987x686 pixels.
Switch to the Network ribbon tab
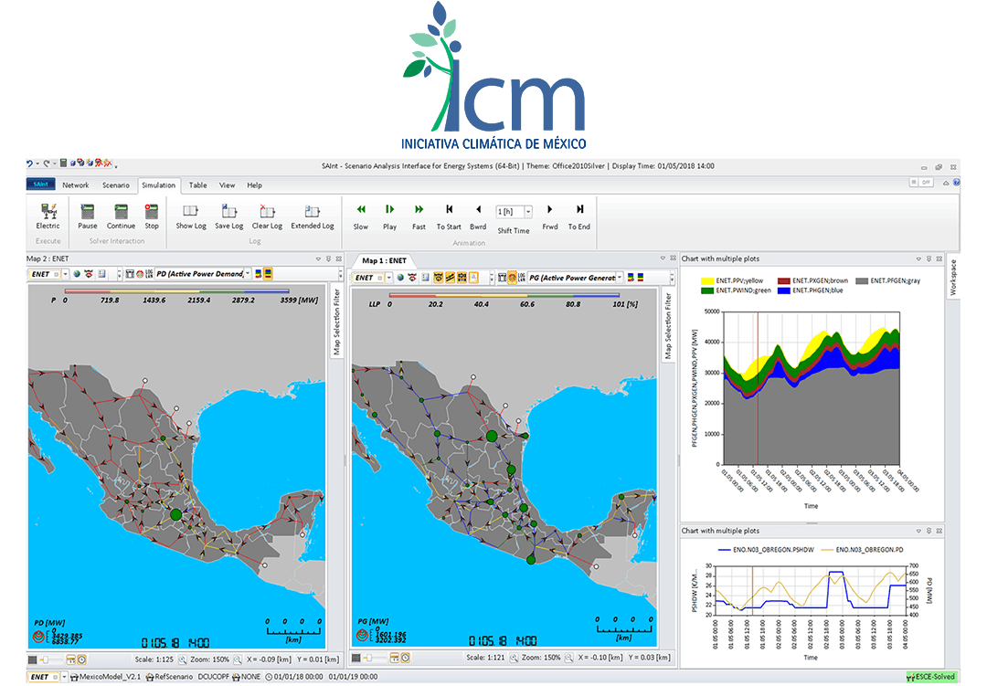click(x=75, y=185)
